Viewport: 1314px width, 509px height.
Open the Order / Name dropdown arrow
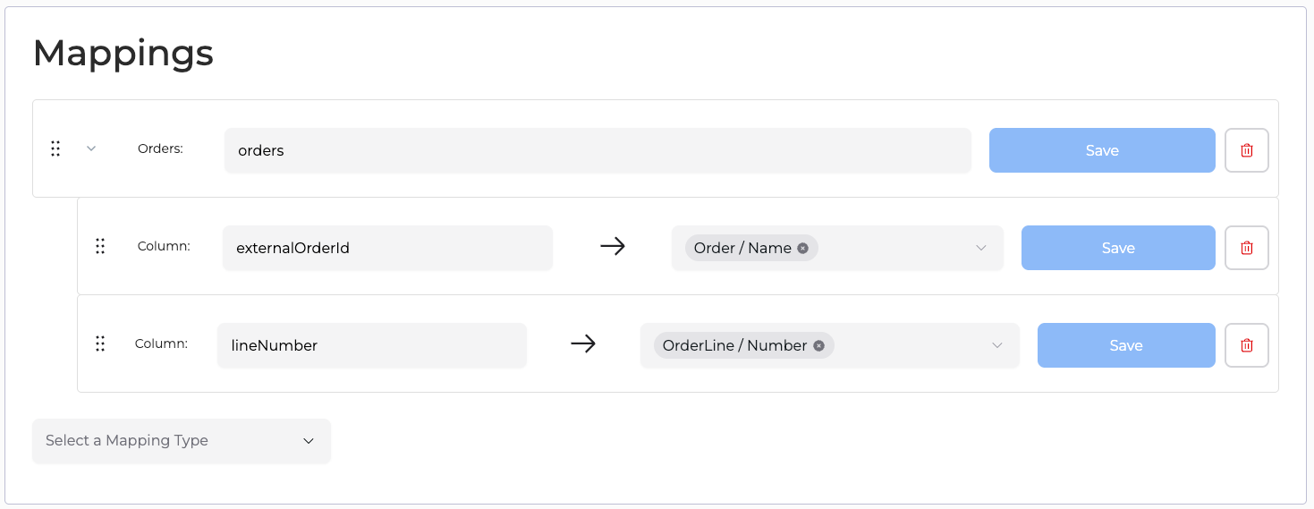pos(981,248)
